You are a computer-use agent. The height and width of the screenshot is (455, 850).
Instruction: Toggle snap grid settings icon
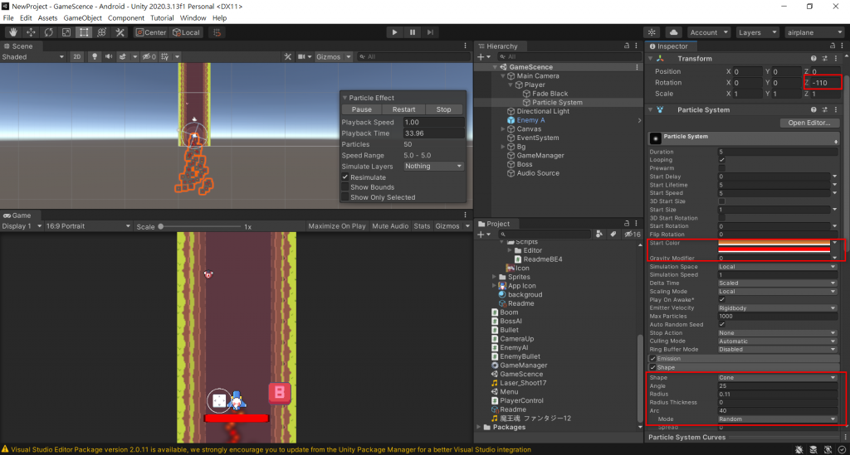165,57
